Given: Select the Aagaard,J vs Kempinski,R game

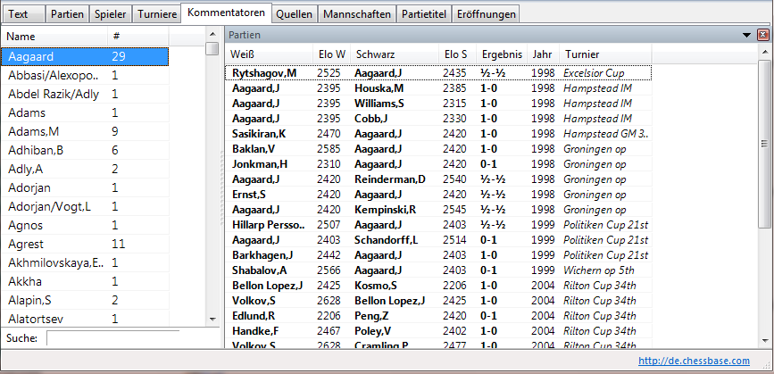Looking at the screenshot, I should tap(438, 210).
